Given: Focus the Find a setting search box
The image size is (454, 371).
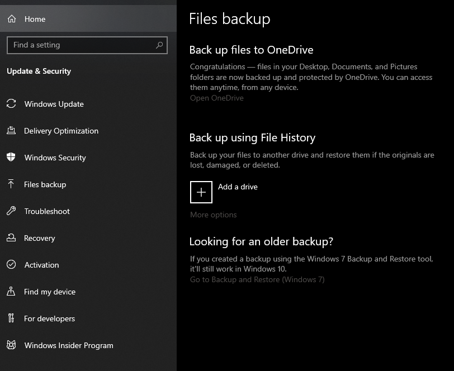Looking at the screenshot, I should pos(87,45).
